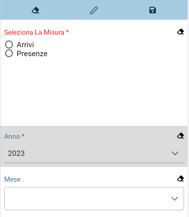The width and height of the screenshot is (189, 217).
Task: Click the red Seleziona La Misura label
Action: coord(36,32)
